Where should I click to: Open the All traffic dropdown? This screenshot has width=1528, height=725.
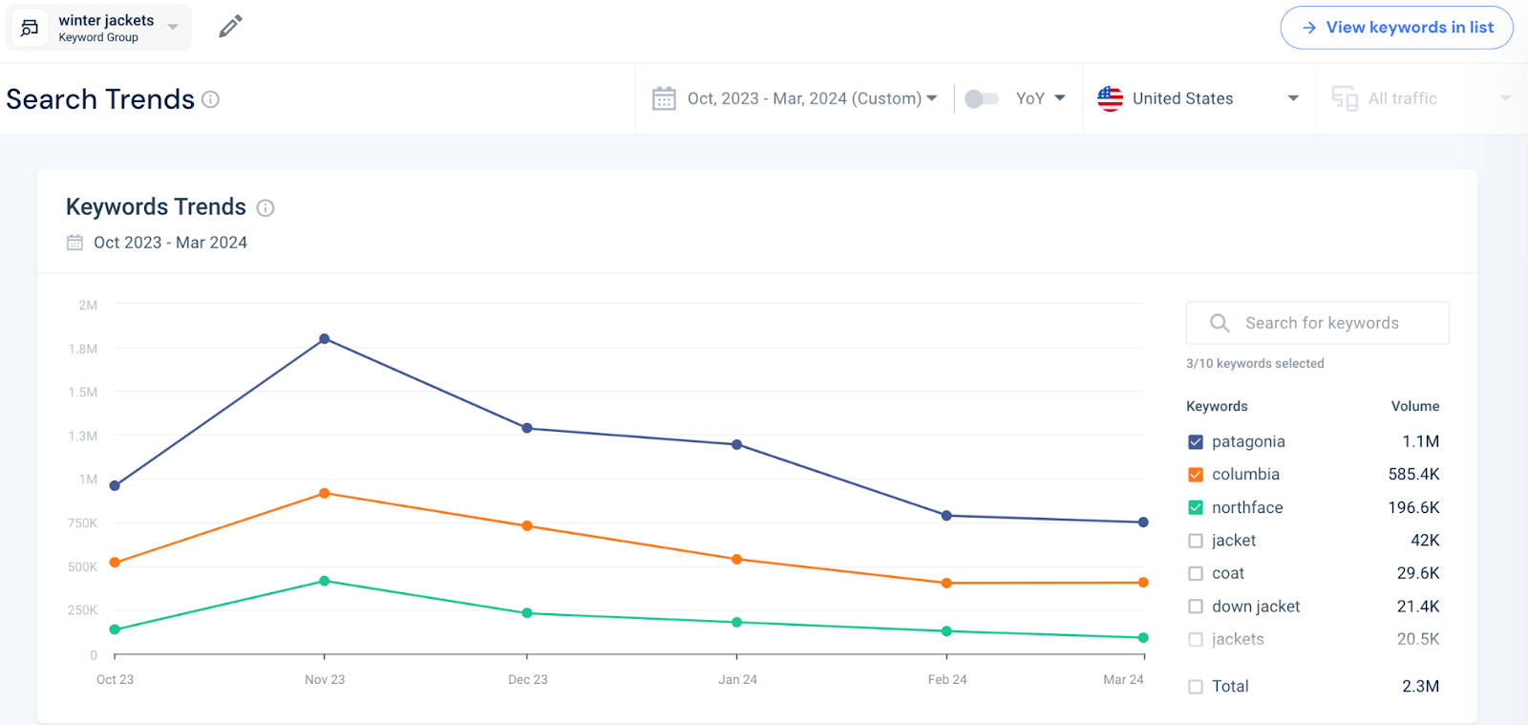(1505, 98)
